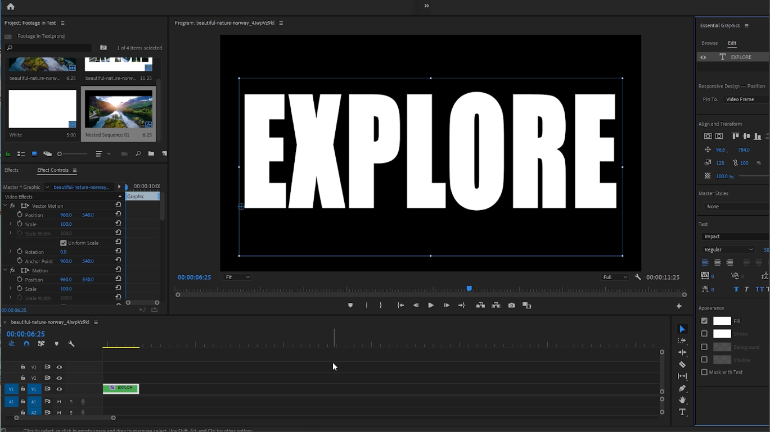Open the Impact font dropdown
Screen dimensions: 770x432
click(x=735, y=237)
